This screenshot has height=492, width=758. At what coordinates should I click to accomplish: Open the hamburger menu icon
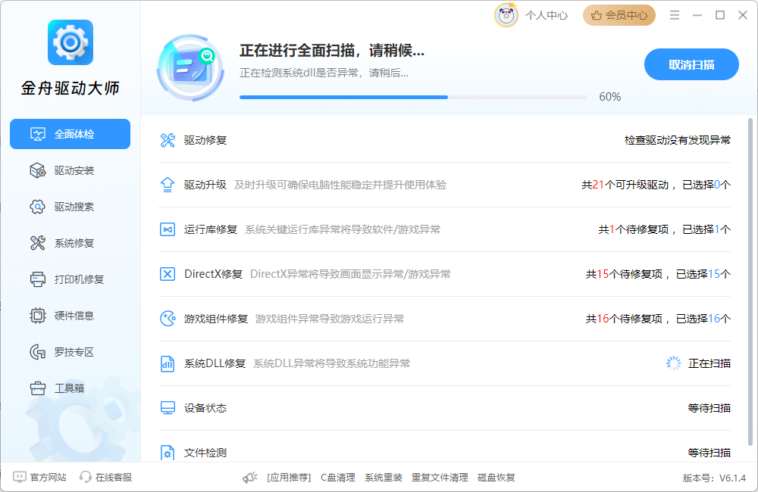(675, 15)
